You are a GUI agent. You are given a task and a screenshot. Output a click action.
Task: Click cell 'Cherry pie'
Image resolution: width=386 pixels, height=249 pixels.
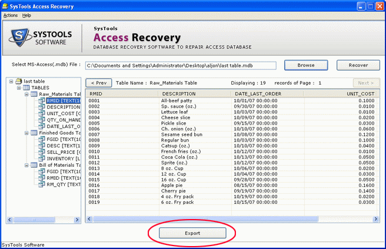[x=174, y=191]
